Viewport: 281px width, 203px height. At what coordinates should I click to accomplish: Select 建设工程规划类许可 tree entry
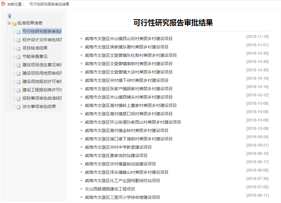[42, 90]
